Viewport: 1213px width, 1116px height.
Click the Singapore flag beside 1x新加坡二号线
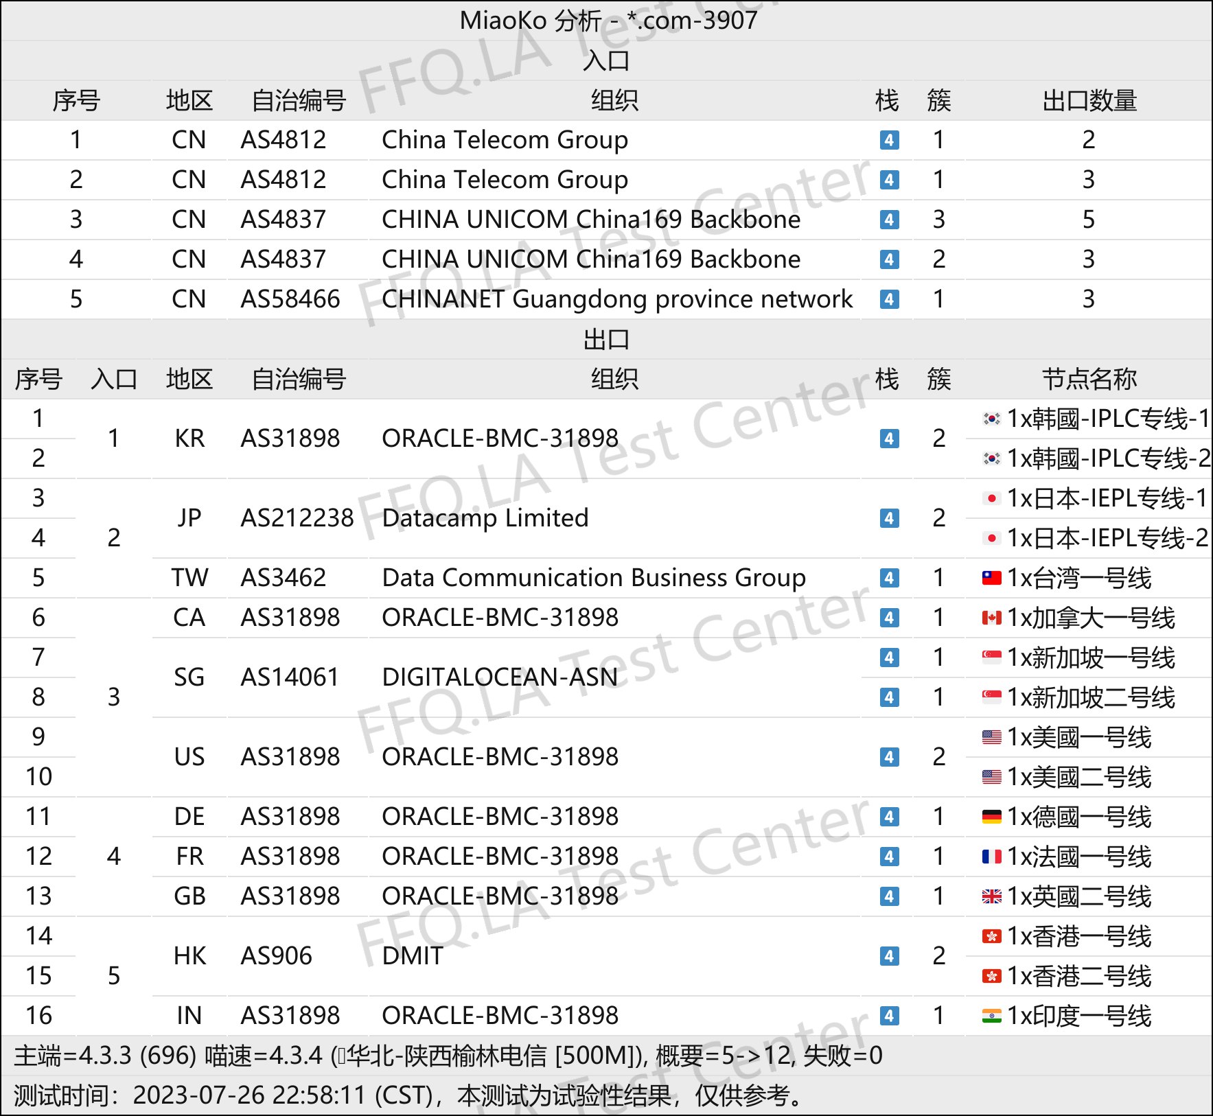(x=991, y=697)
